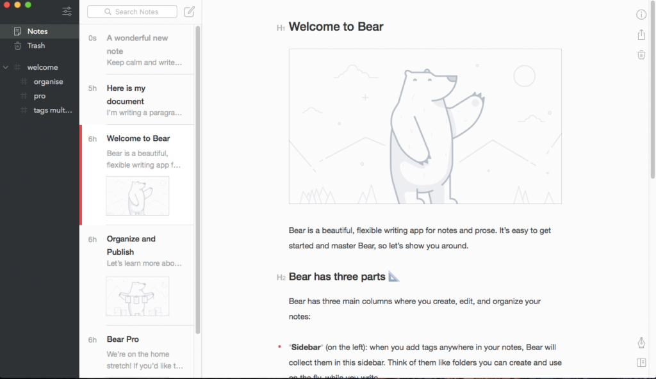Toggle the panel layout icon at bottom right

[641, 362]
